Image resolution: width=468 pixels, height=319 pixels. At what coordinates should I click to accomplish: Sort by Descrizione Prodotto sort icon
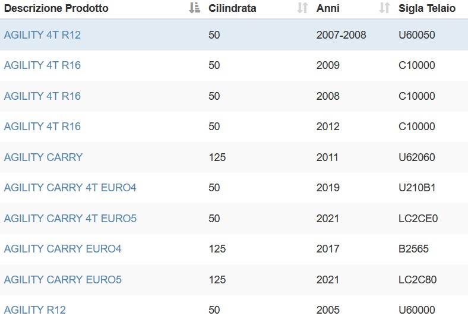point(195,8)
